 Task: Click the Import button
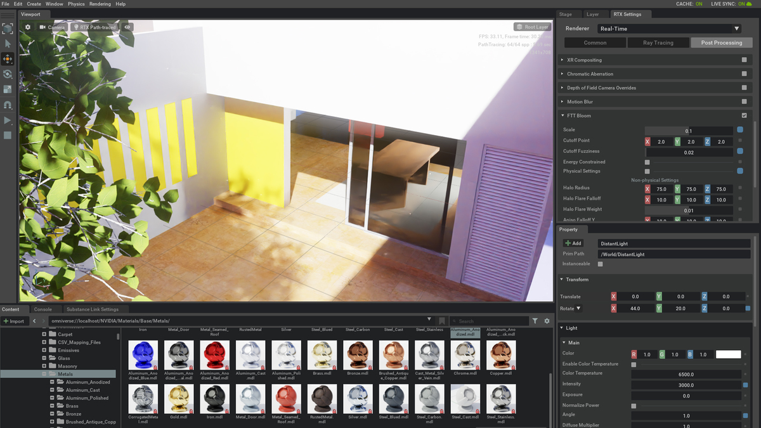(x=14, y=321)
